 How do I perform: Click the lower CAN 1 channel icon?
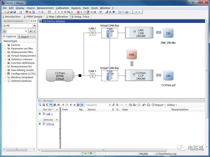point(92,76)
